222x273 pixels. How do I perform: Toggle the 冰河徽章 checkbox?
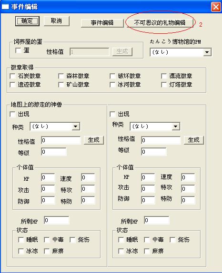pos(112,85)
